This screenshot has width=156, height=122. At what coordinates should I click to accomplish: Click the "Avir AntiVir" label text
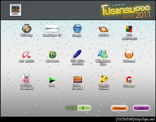pyautogui.click(x=27, y=61)
